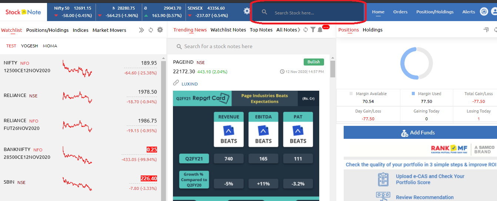Open Trending News tab
The width and height of the screenshot is (497, 201).
click(190, 30)
